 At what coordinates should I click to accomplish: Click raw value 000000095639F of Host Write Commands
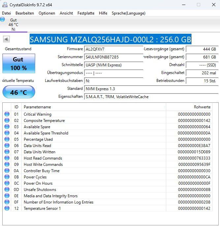point(194,165)
